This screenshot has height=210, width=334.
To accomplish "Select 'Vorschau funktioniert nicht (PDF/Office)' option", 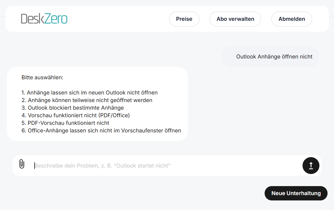I will 79,115.
